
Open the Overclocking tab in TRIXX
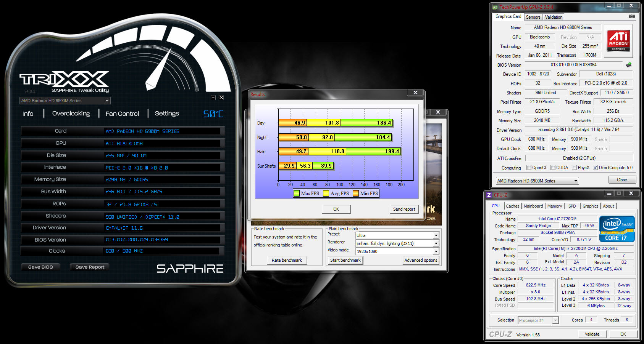(71, 114)
